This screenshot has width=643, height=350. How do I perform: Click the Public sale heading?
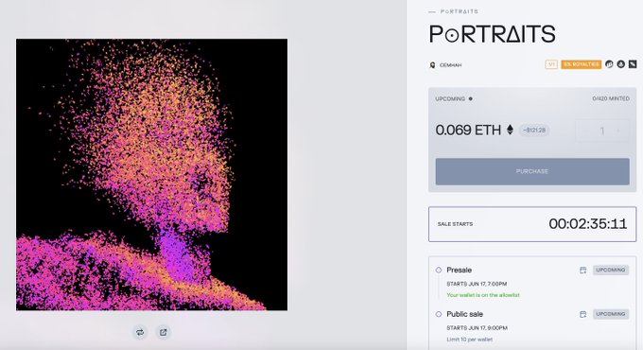tap(464, 314)
